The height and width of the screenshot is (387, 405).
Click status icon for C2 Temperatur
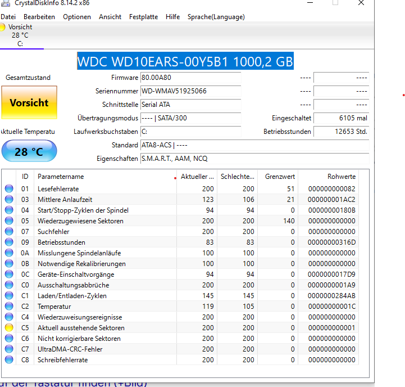pyautogui.click(x=9, y=307)
